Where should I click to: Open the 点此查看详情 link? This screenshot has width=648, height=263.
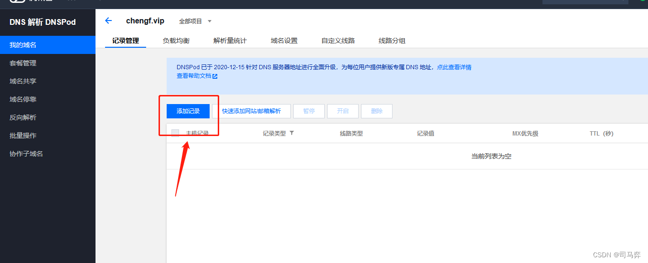(x=454, y=67)
